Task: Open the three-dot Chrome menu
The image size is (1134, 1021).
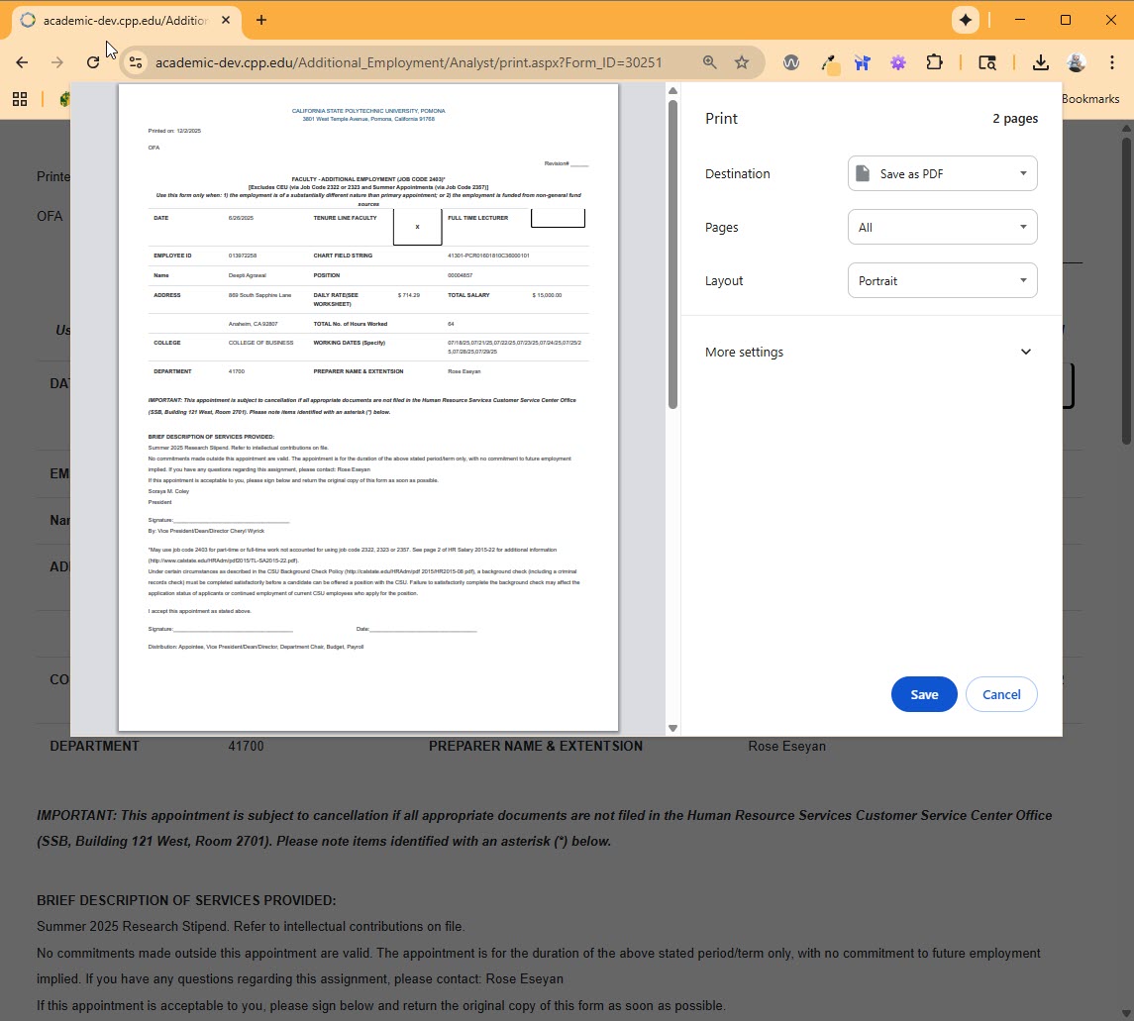Action: coord(1113,61)
